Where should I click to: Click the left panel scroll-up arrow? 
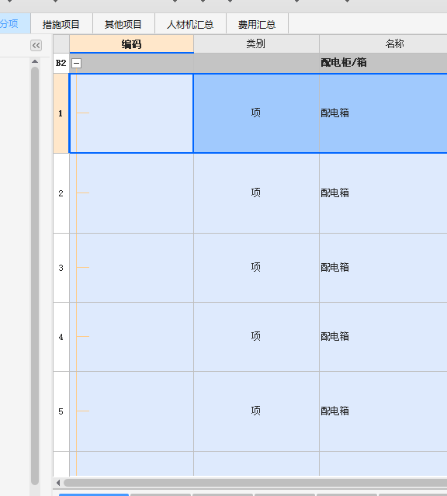point(35,61)
